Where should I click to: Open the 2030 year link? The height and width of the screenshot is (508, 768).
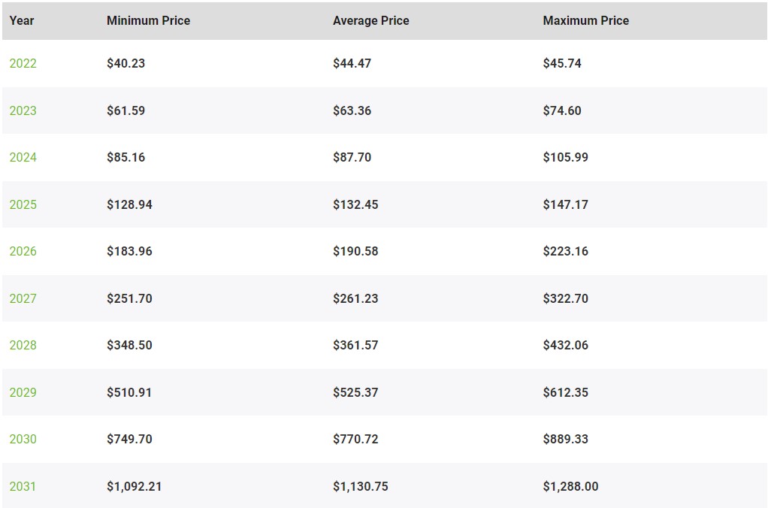[x=23, y=439]
